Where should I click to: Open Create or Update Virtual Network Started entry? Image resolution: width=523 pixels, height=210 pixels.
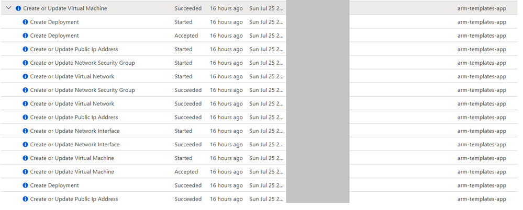[72, 77]
